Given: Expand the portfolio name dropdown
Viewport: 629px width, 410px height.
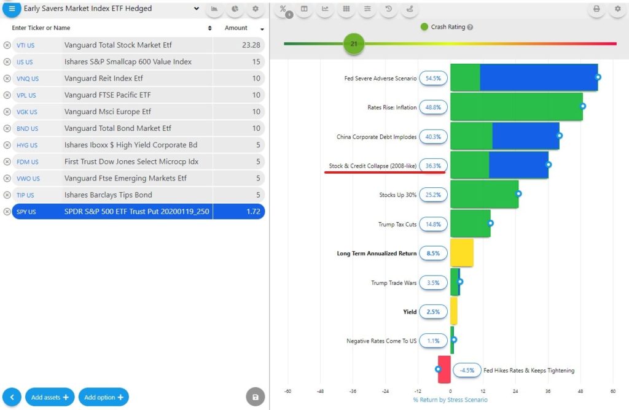Looking at the screenshot, I should (x=196, y=9).
